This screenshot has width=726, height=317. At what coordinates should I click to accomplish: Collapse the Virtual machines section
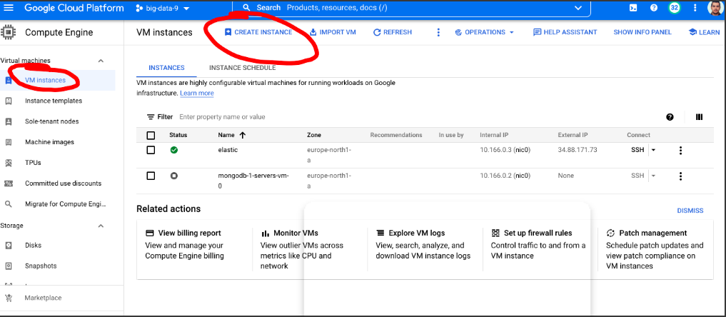click(x=101, y=61)
